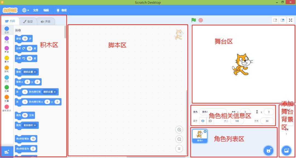Image resolution: width=296 pixels, height=158 pixels.
Task: Select the 运动 blue category circle
Action: click(x=7, y=29)
